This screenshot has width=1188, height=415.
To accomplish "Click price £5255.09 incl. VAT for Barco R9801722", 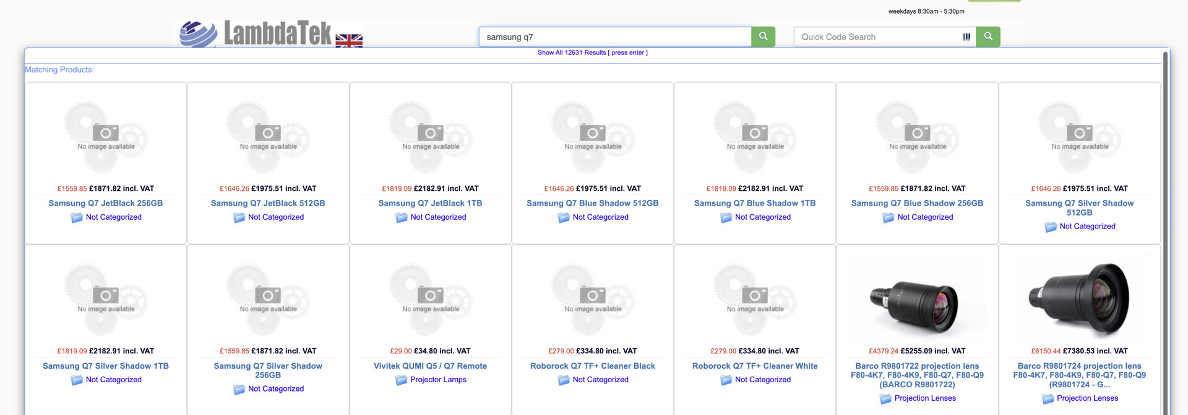I will click(x=933, y=351).
